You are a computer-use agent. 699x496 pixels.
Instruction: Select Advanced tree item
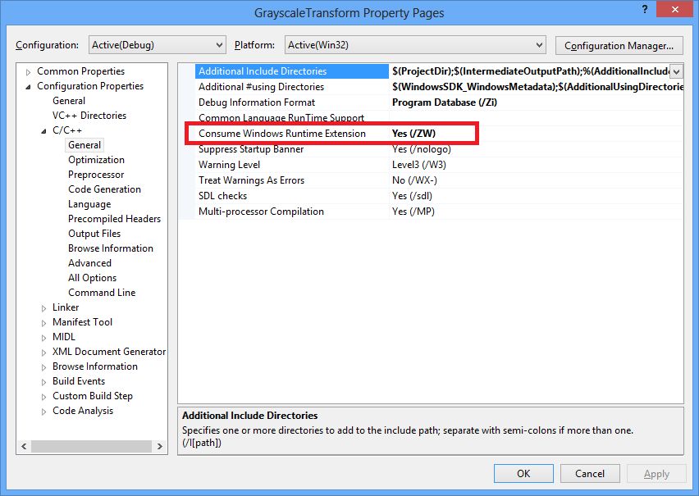pos(89,262)
